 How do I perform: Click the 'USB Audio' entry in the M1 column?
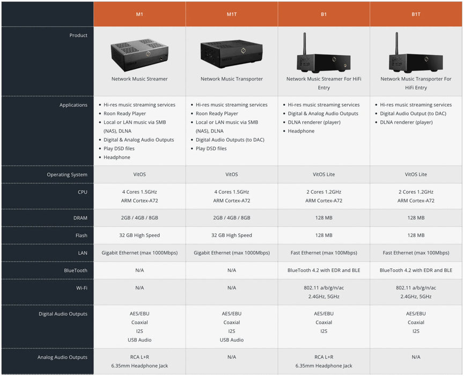point(139,340)
